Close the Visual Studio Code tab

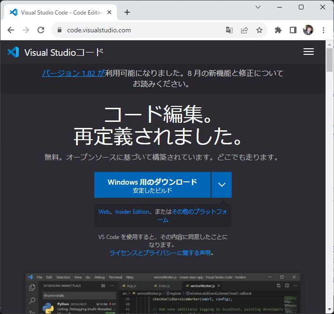pyautogui.click(x=109, y=12)
